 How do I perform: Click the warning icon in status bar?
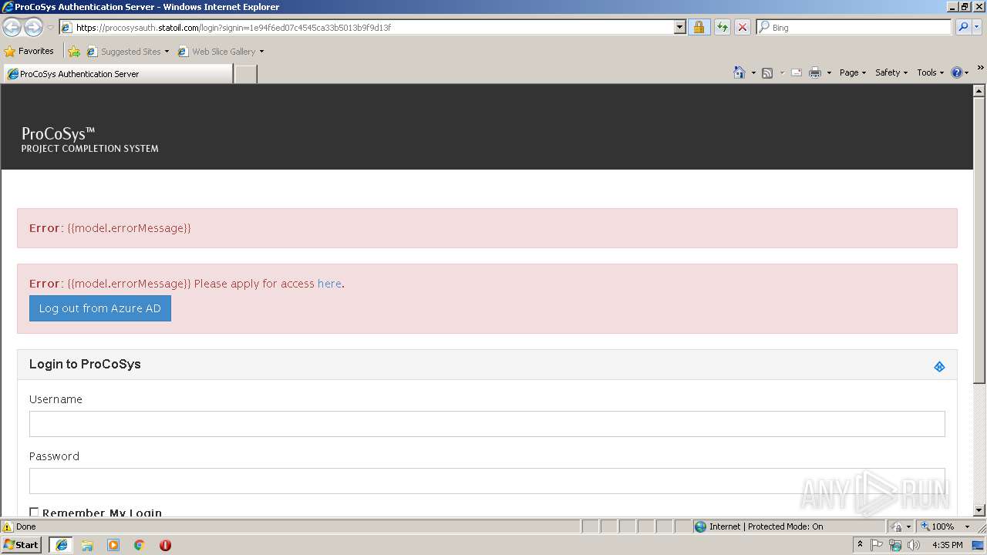[8, 526]
